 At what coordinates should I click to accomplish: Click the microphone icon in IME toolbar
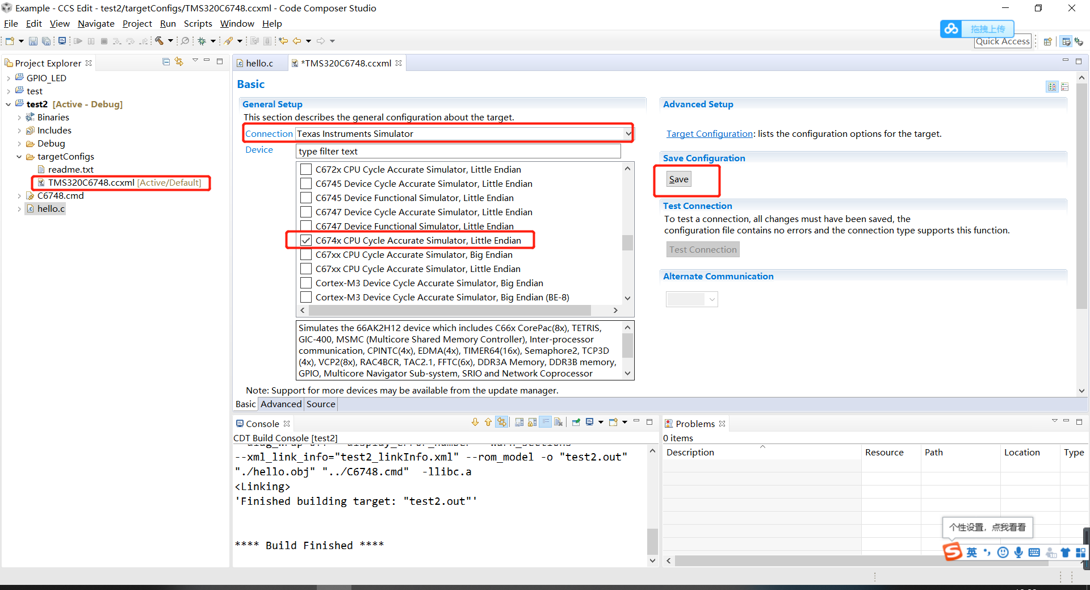pos(1018,552)
